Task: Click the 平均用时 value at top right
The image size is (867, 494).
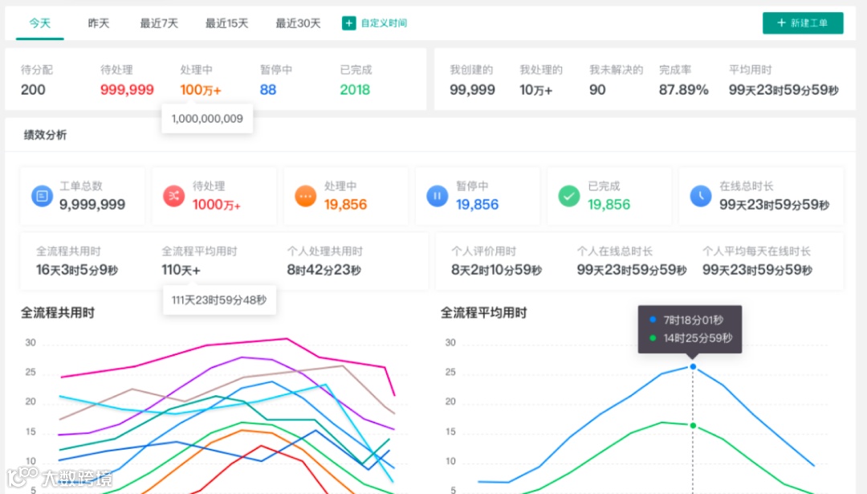Action: (784, 90)
